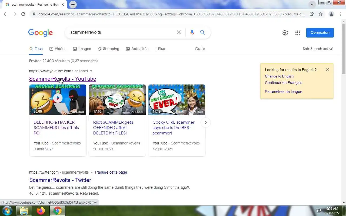The image size is (346, 216).
Task: Open ScammerRevolts - YouTube result
Action: click(x=63, y=79)
